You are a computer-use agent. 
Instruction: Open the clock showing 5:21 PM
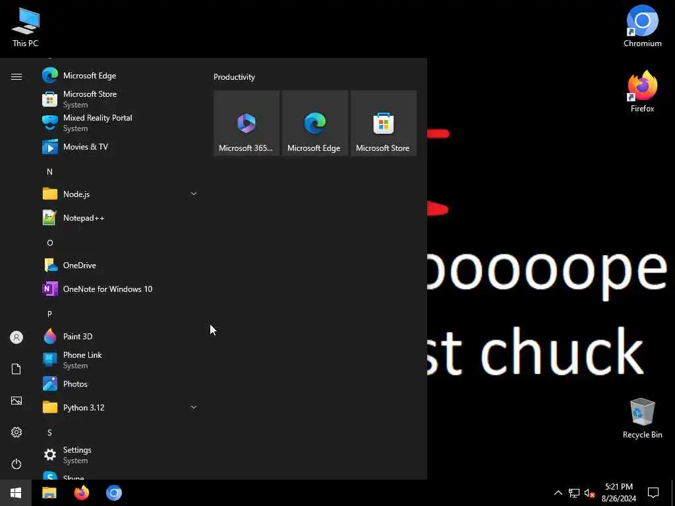pyautogui.click(x=618, y=493)
